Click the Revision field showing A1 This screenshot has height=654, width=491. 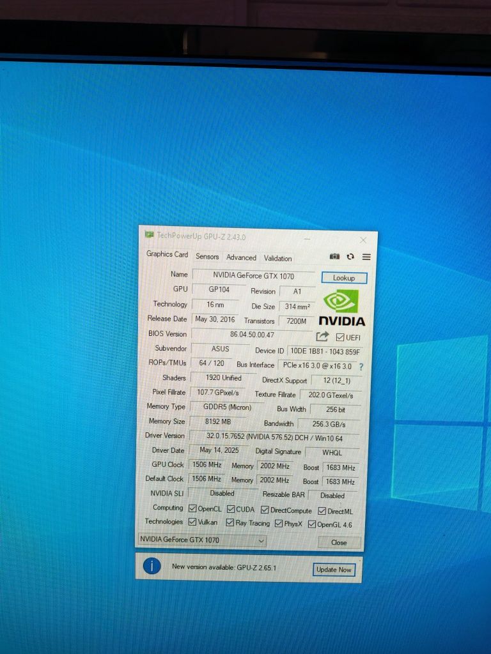pos(297,291)
